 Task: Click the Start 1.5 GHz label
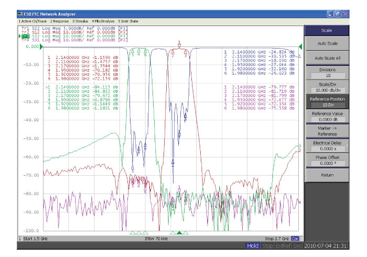(35, 239)
